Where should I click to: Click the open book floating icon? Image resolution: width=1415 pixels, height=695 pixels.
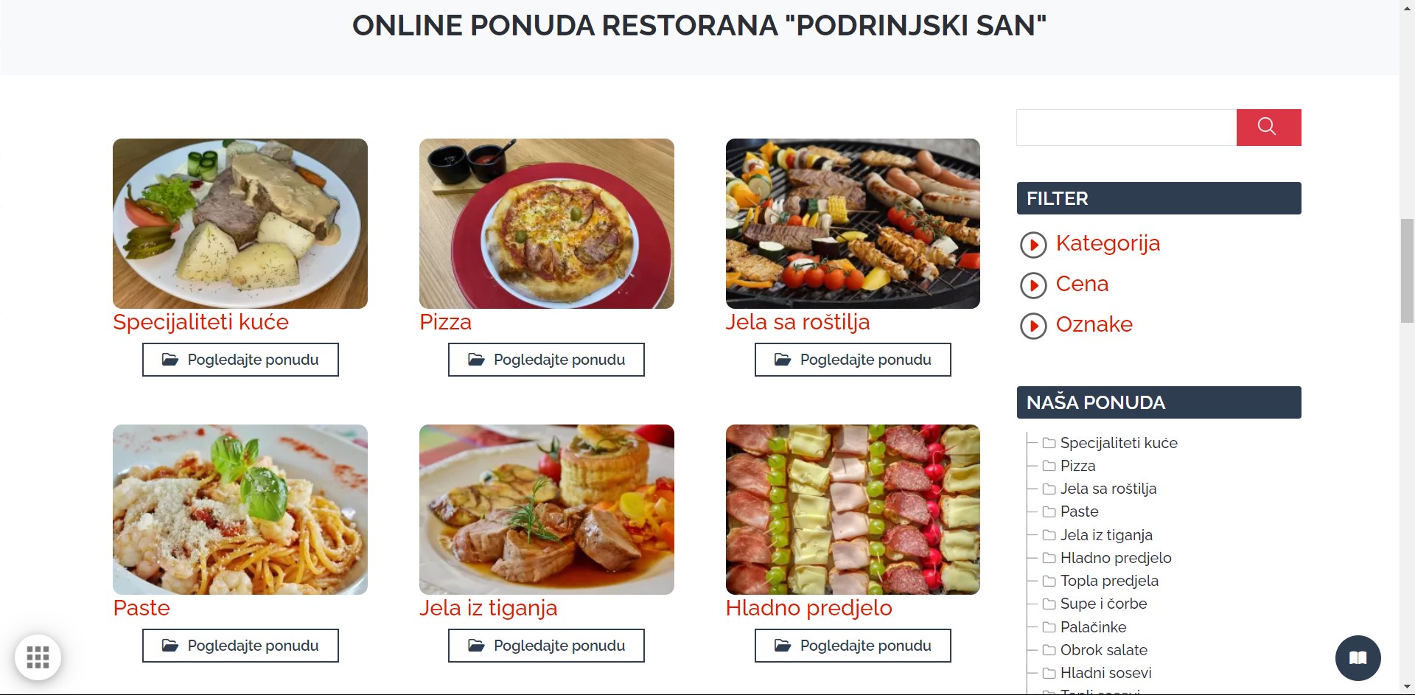point(1358,657)
